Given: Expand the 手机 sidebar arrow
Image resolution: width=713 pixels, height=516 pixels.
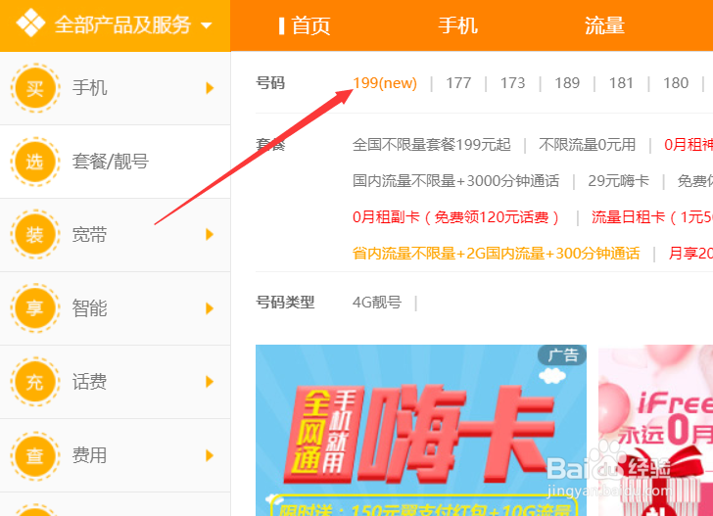Looking at the screenshot, I should (x=210, y=88).
